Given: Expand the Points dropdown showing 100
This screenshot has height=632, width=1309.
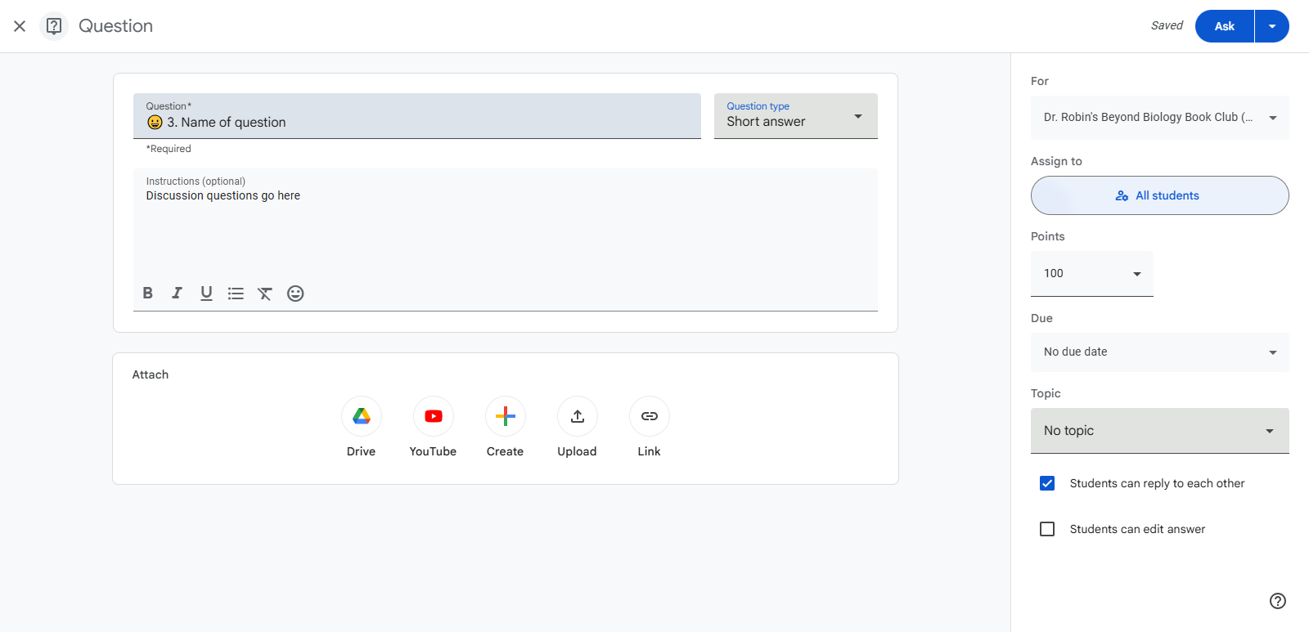Looking at the screenshot, I should (1092, 274).
